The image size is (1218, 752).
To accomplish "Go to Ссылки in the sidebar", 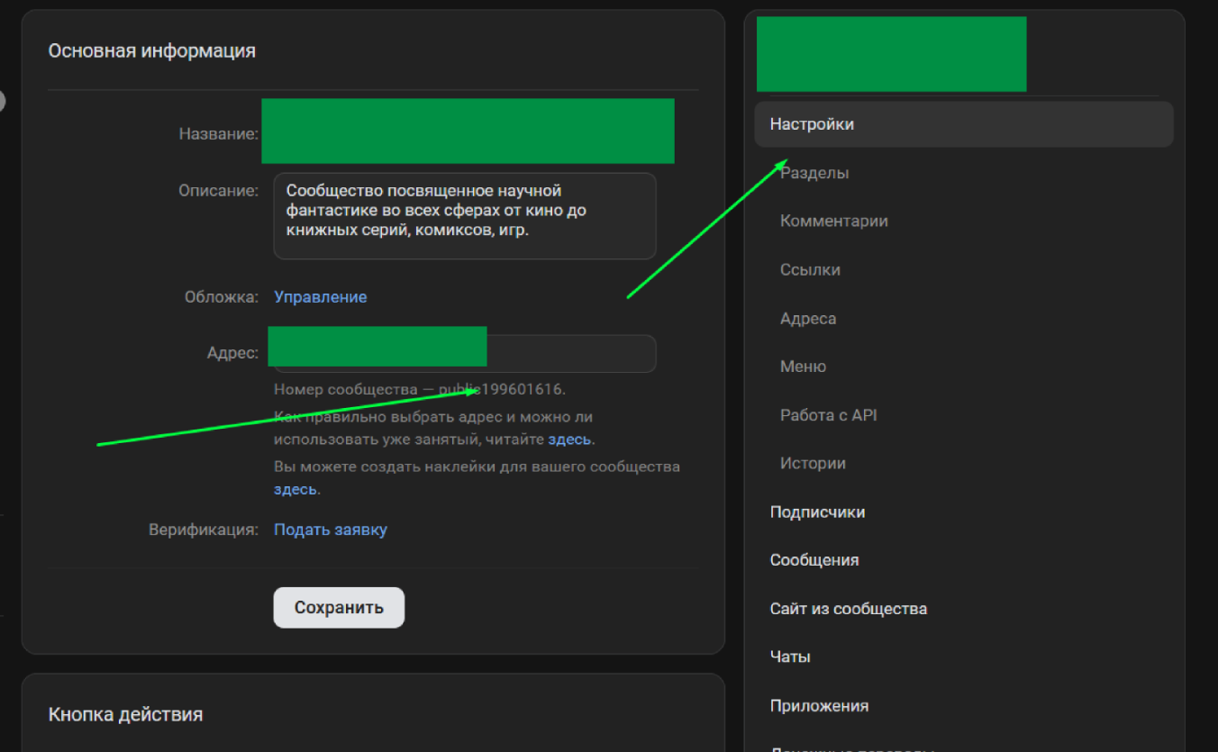I will (x=810, y=270).
